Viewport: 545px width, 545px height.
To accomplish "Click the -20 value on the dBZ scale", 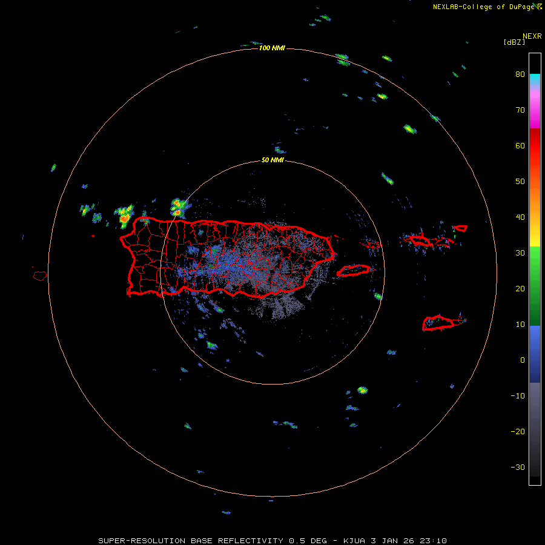I will 518,431.
